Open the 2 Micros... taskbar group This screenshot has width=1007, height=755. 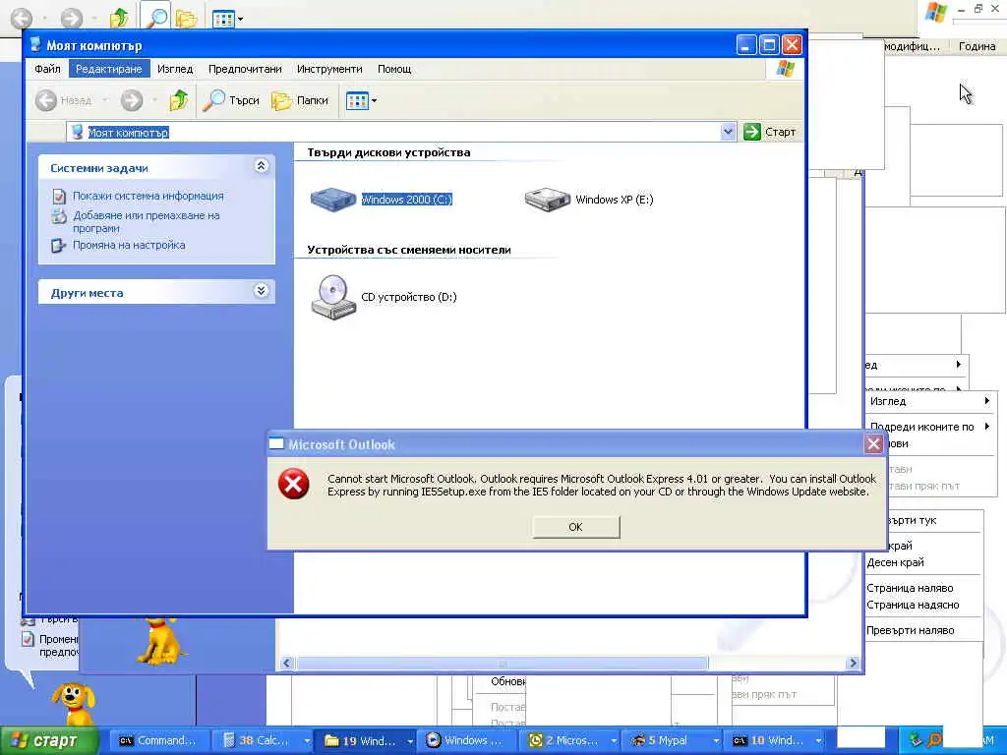pos(569,740)
